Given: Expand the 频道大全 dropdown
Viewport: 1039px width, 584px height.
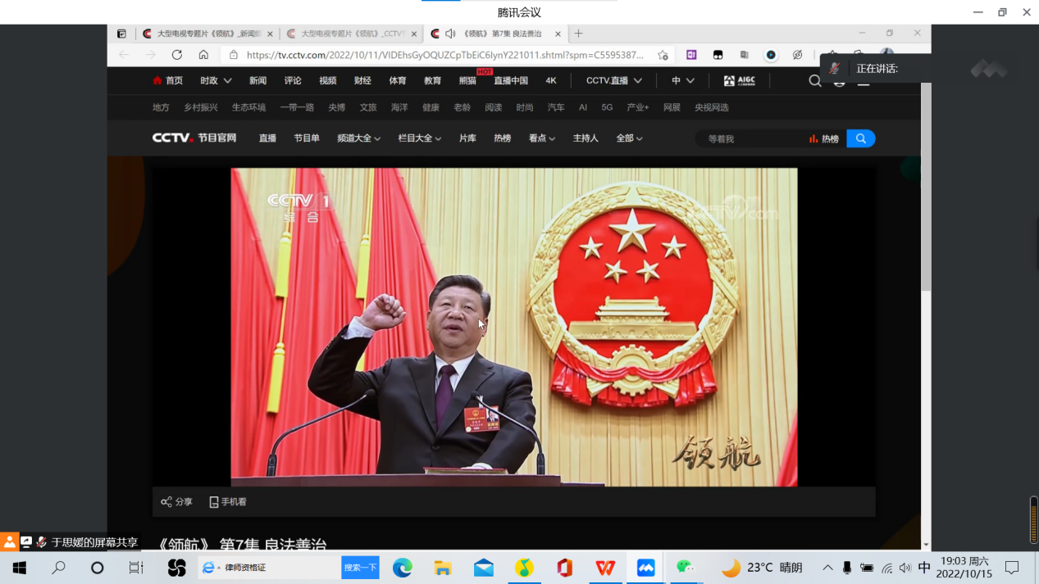Looking at the screenshot, I should 358,138.
